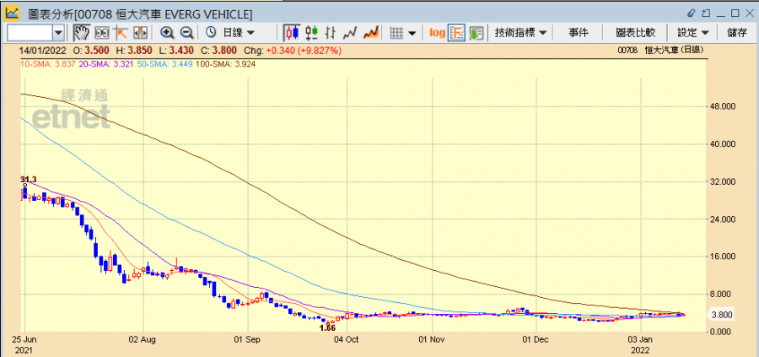Screen dimensions: 759x357
Task: Click the 圖表比較 button
Action: [x=635, y=32]
